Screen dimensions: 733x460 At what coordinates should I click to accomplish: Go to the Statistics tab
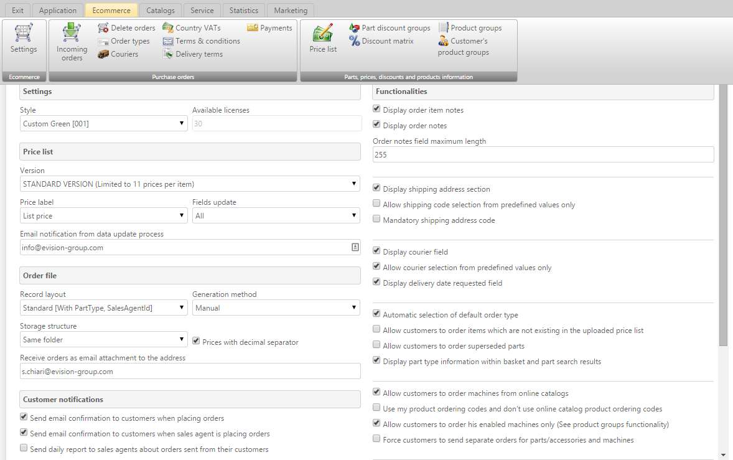(x=243, y=10)
